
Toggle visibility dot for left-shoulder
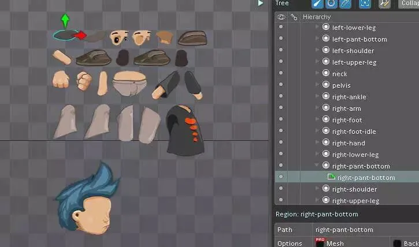(x=281, y=50)
